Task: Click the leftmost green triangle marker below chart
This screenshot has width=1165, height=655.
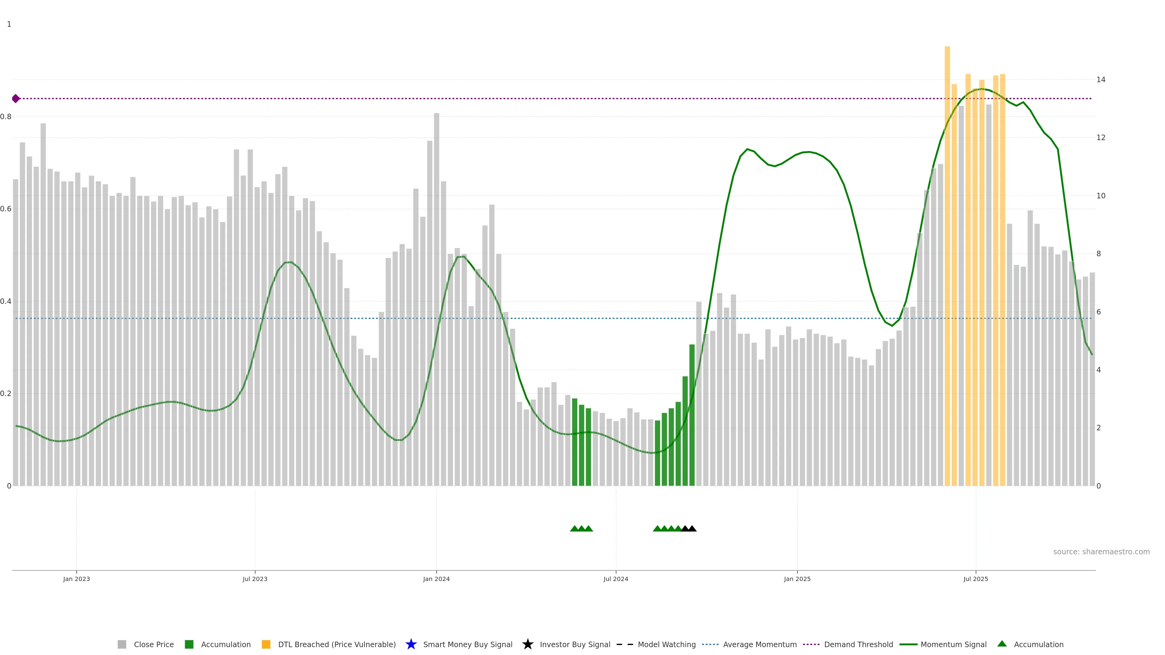Action: pyautogui.click(x=574, y=529)
